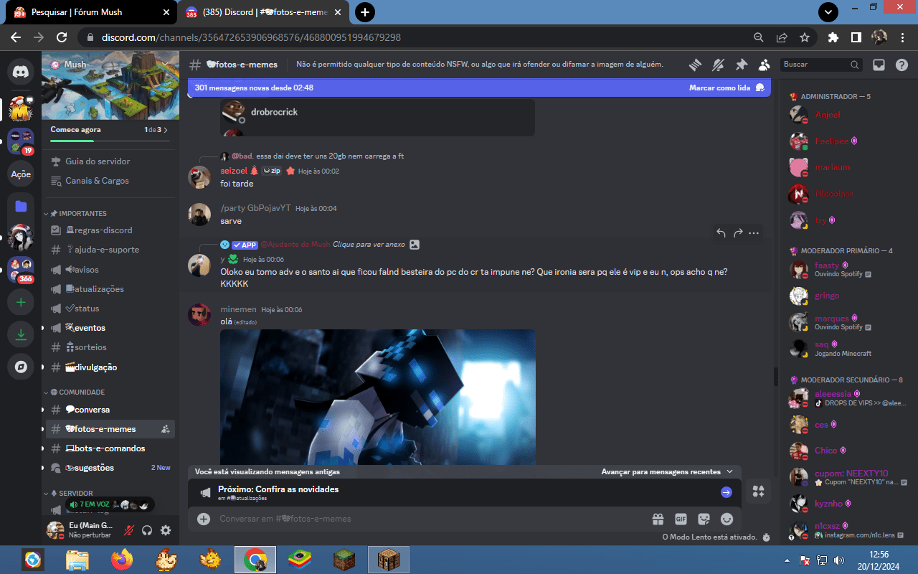
Task: Click the blue arrow on the Próximo banner
Action: (727, 492)
